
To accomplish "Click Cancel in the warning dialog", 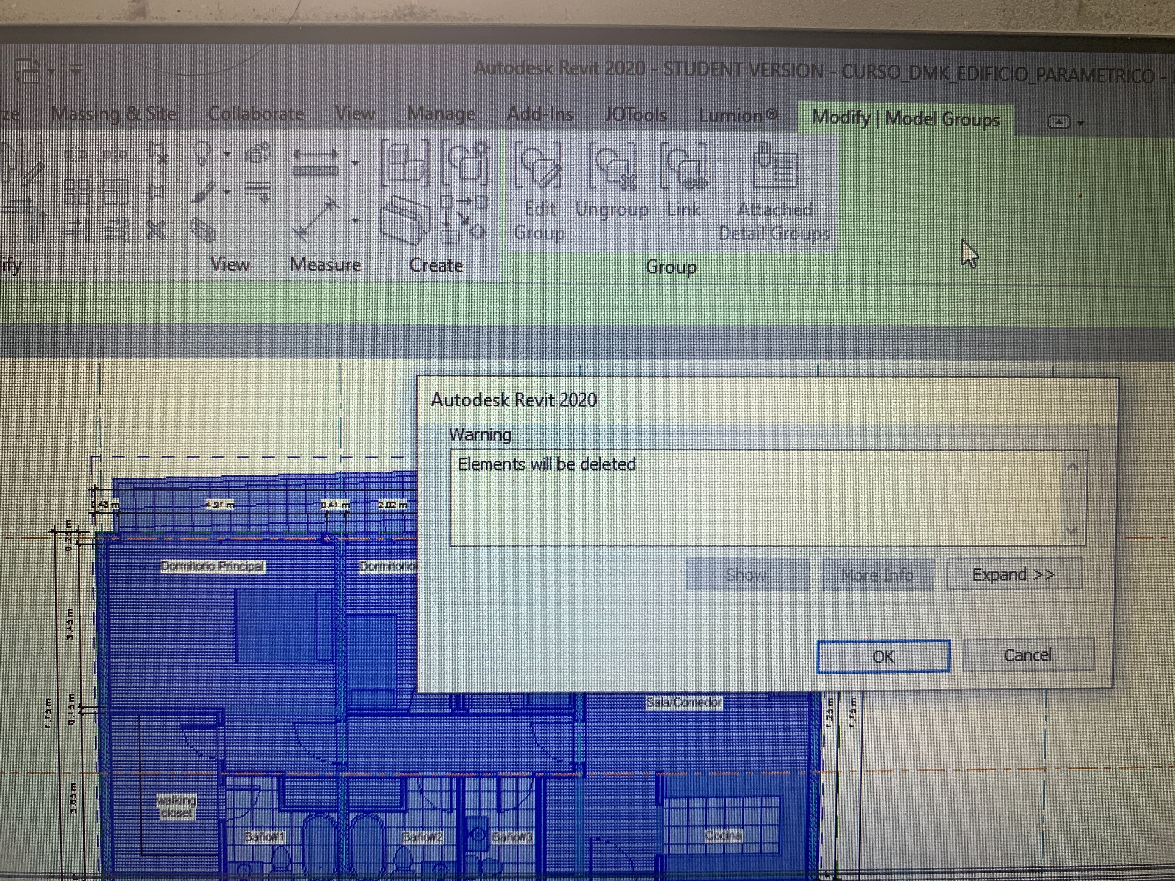I will (x=1028, y=655).
